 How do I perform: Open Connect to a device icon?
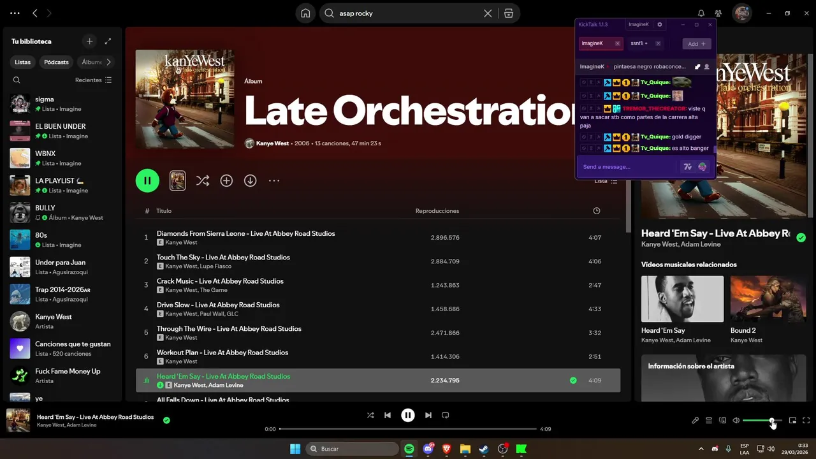(x=722, y=420)
